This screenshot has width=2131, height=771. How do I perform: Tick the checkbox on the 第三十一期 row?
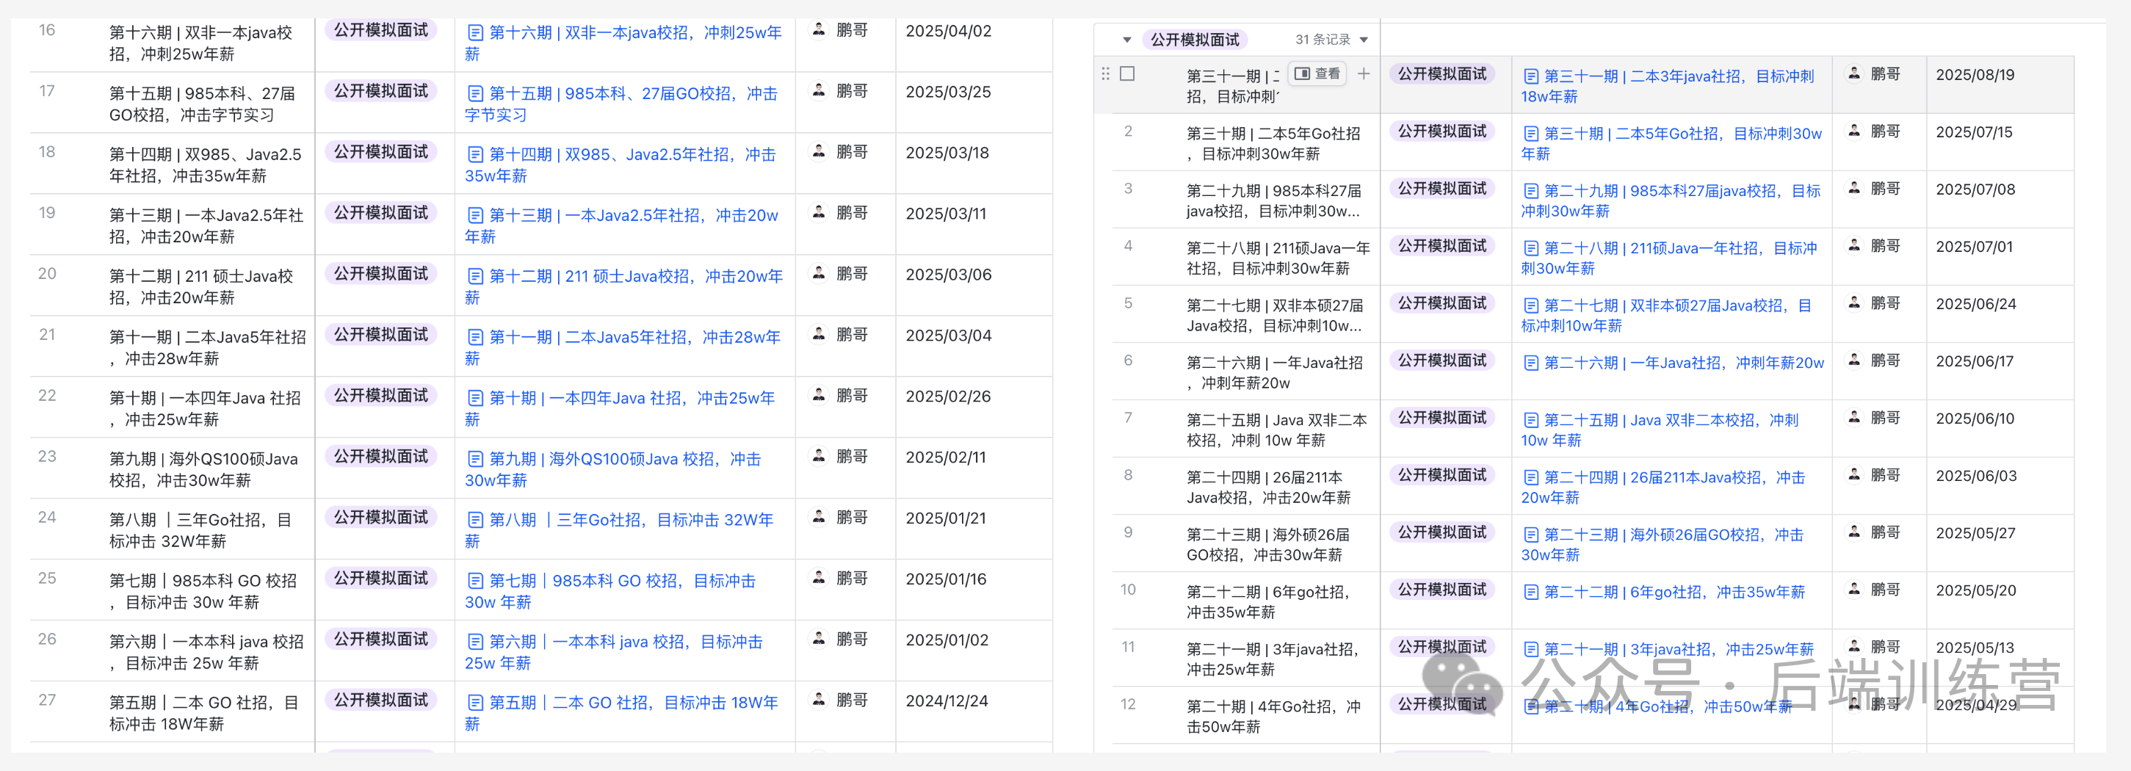(x=1126, y=73)
